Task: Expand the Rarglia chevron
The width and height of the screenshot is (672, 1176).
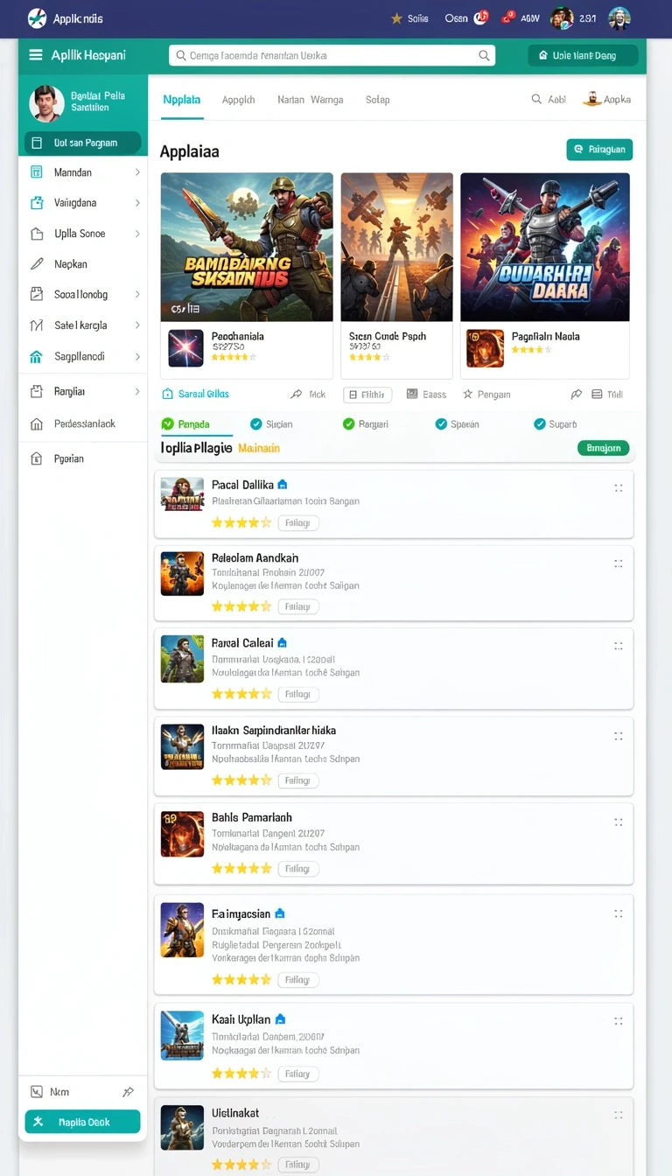Action: 137,391
